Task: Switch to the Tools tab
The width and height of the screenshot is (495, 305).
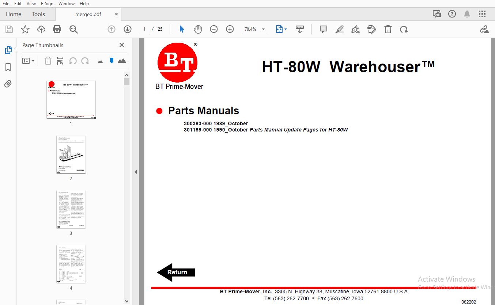Action: point(38,14)
